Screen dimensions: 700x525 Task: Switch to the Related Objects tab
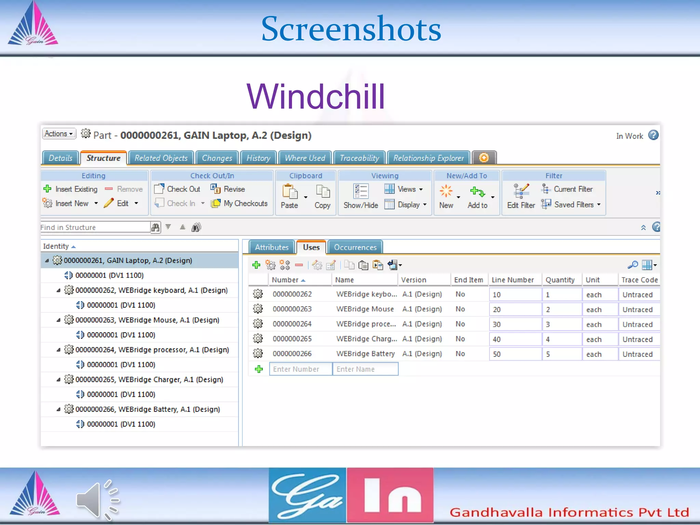coord(161,158)
